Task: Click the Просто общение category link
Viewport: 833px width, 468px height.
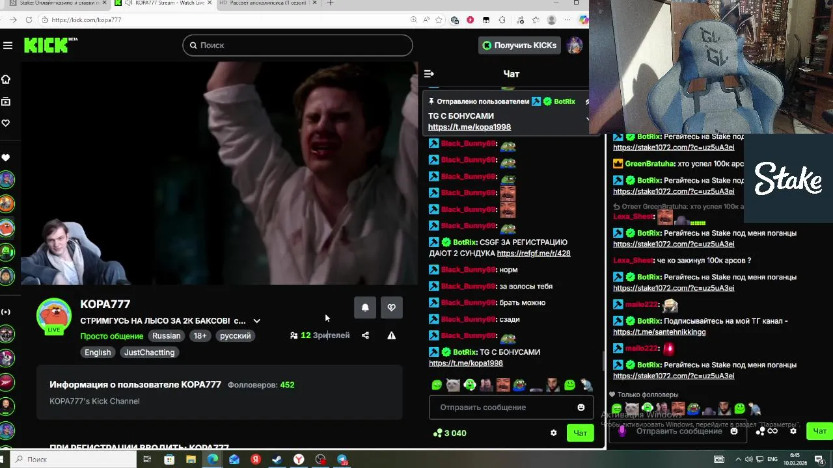Action: click(x=111, y=336)
